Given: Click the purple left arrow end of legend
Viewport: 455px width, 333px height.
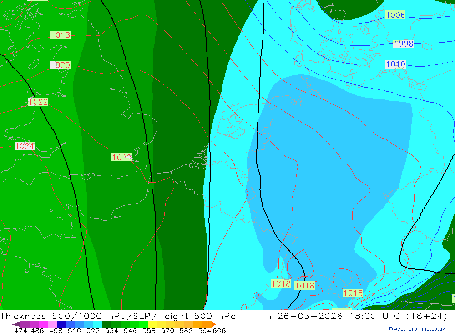Looking at the screenshot, I should pos(16,324).
